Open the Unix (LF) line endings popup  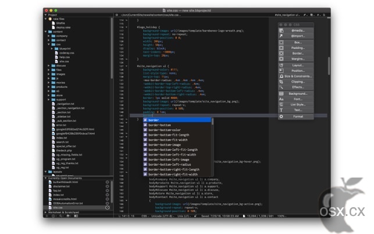click(184, 216)
